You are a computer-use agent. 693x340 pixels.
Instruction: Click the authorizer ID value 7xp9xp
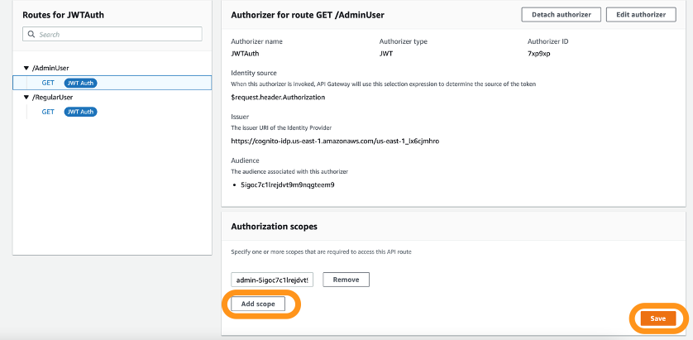pyautogui.click(x=538, y=53)
